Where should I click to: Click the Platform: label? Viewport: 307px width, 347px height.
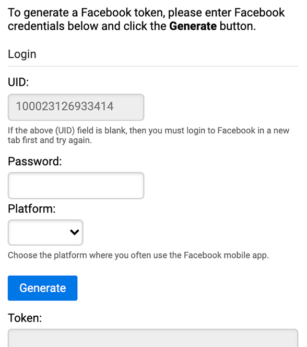pos(32,209)
